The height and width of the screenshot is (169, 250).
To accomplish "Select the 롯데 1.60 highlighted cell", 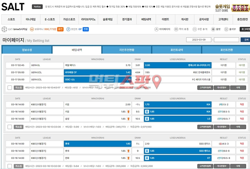I will pyautogui.click(x=98, y=144).
